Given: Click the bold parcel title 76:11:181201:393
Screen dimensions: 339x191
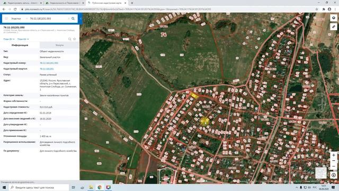Looking at the screenshot, I should (14, 28).
